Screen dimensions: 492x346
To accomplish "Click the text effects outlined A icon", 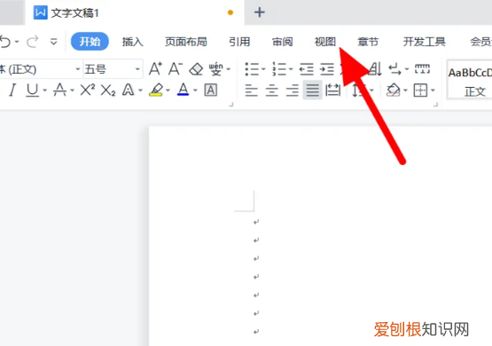I will click(x=128, y=90).
